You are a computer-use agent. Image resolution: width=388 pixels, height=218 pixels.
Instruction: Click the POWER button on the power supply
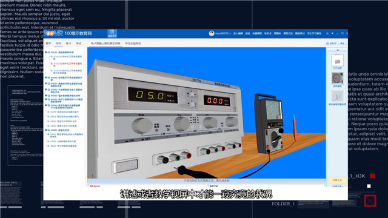click(125, 165)
